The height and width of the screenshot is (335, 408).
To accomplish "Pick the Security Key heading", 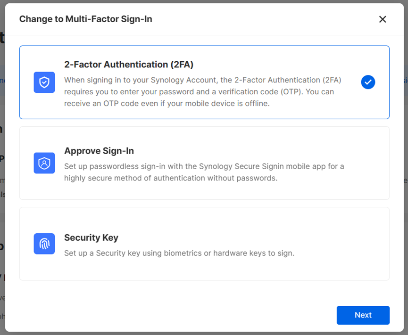I will point(91,237).
